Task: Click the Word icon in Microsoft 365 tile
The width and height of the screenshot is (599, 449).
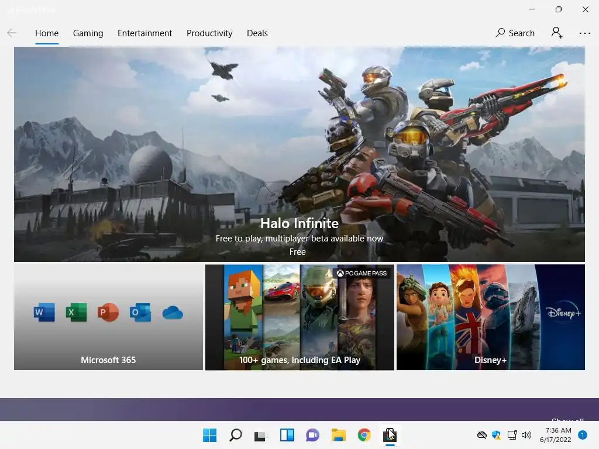Action: [x=44, y=312]
